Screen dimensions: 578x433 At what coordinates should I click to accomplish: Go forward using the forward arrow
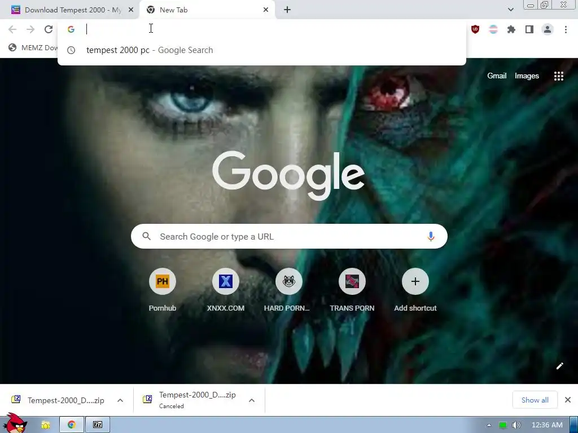pyautogui.click(x=30, y=29)
